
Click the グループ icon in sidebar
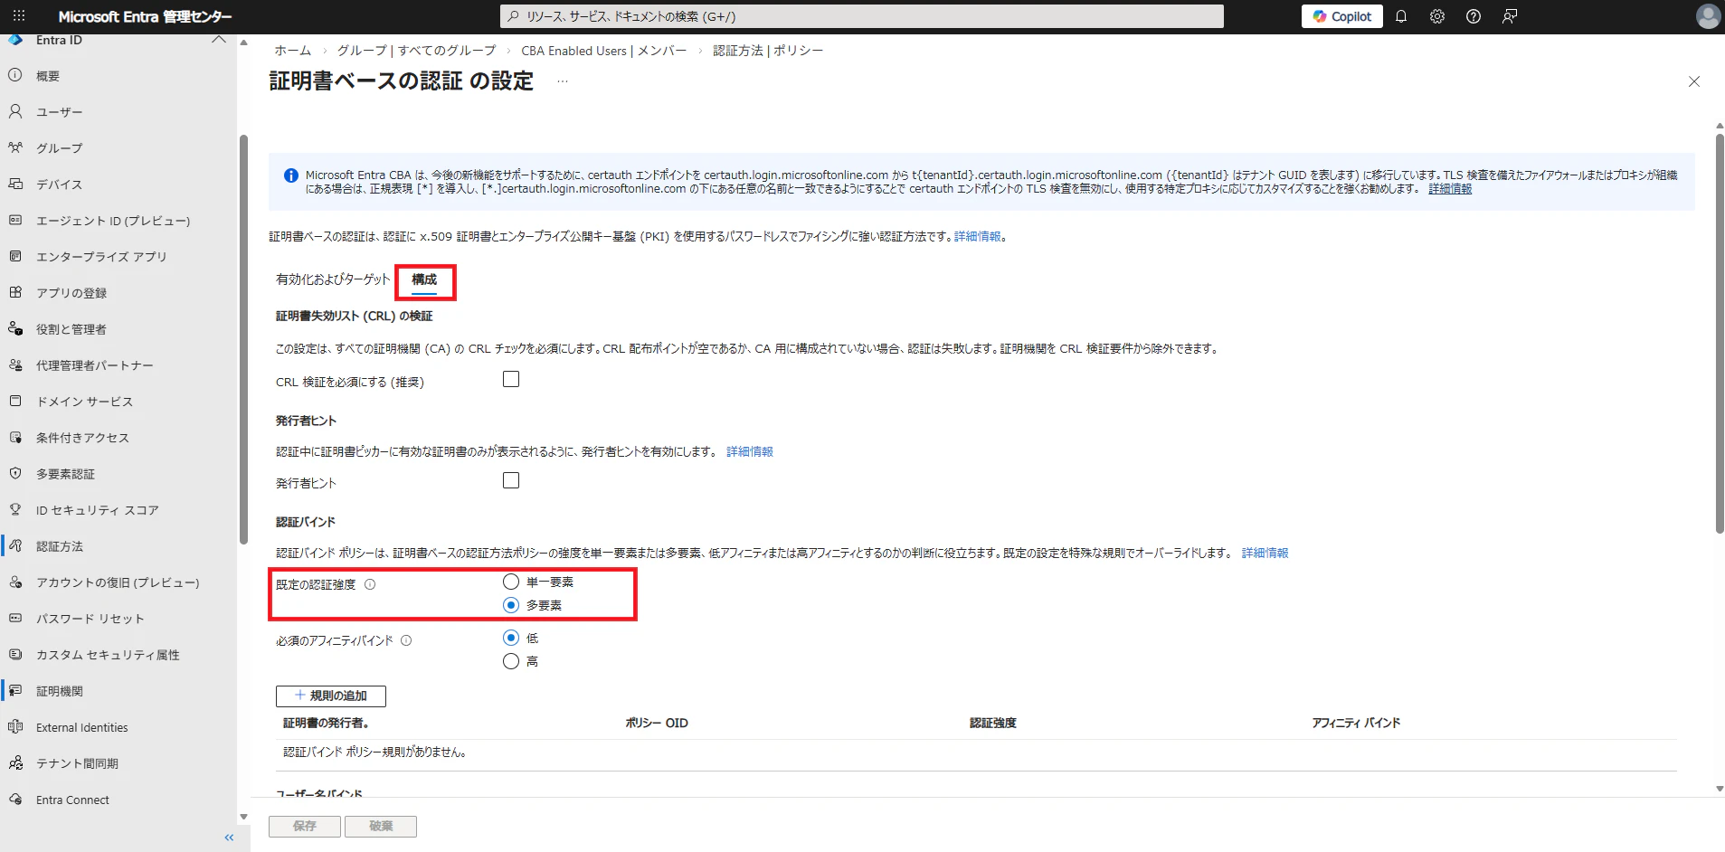tap(15, 147)
